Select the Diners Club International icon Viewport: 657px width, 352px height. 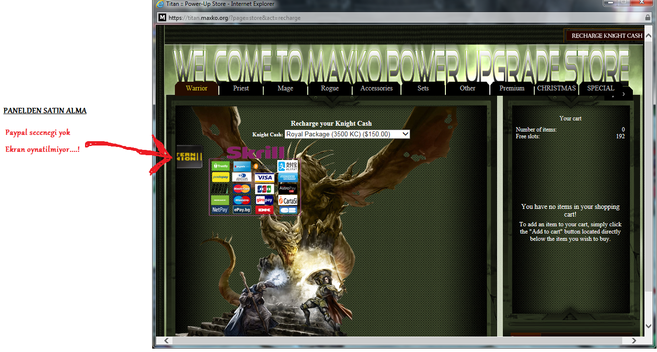pos(242,177)
